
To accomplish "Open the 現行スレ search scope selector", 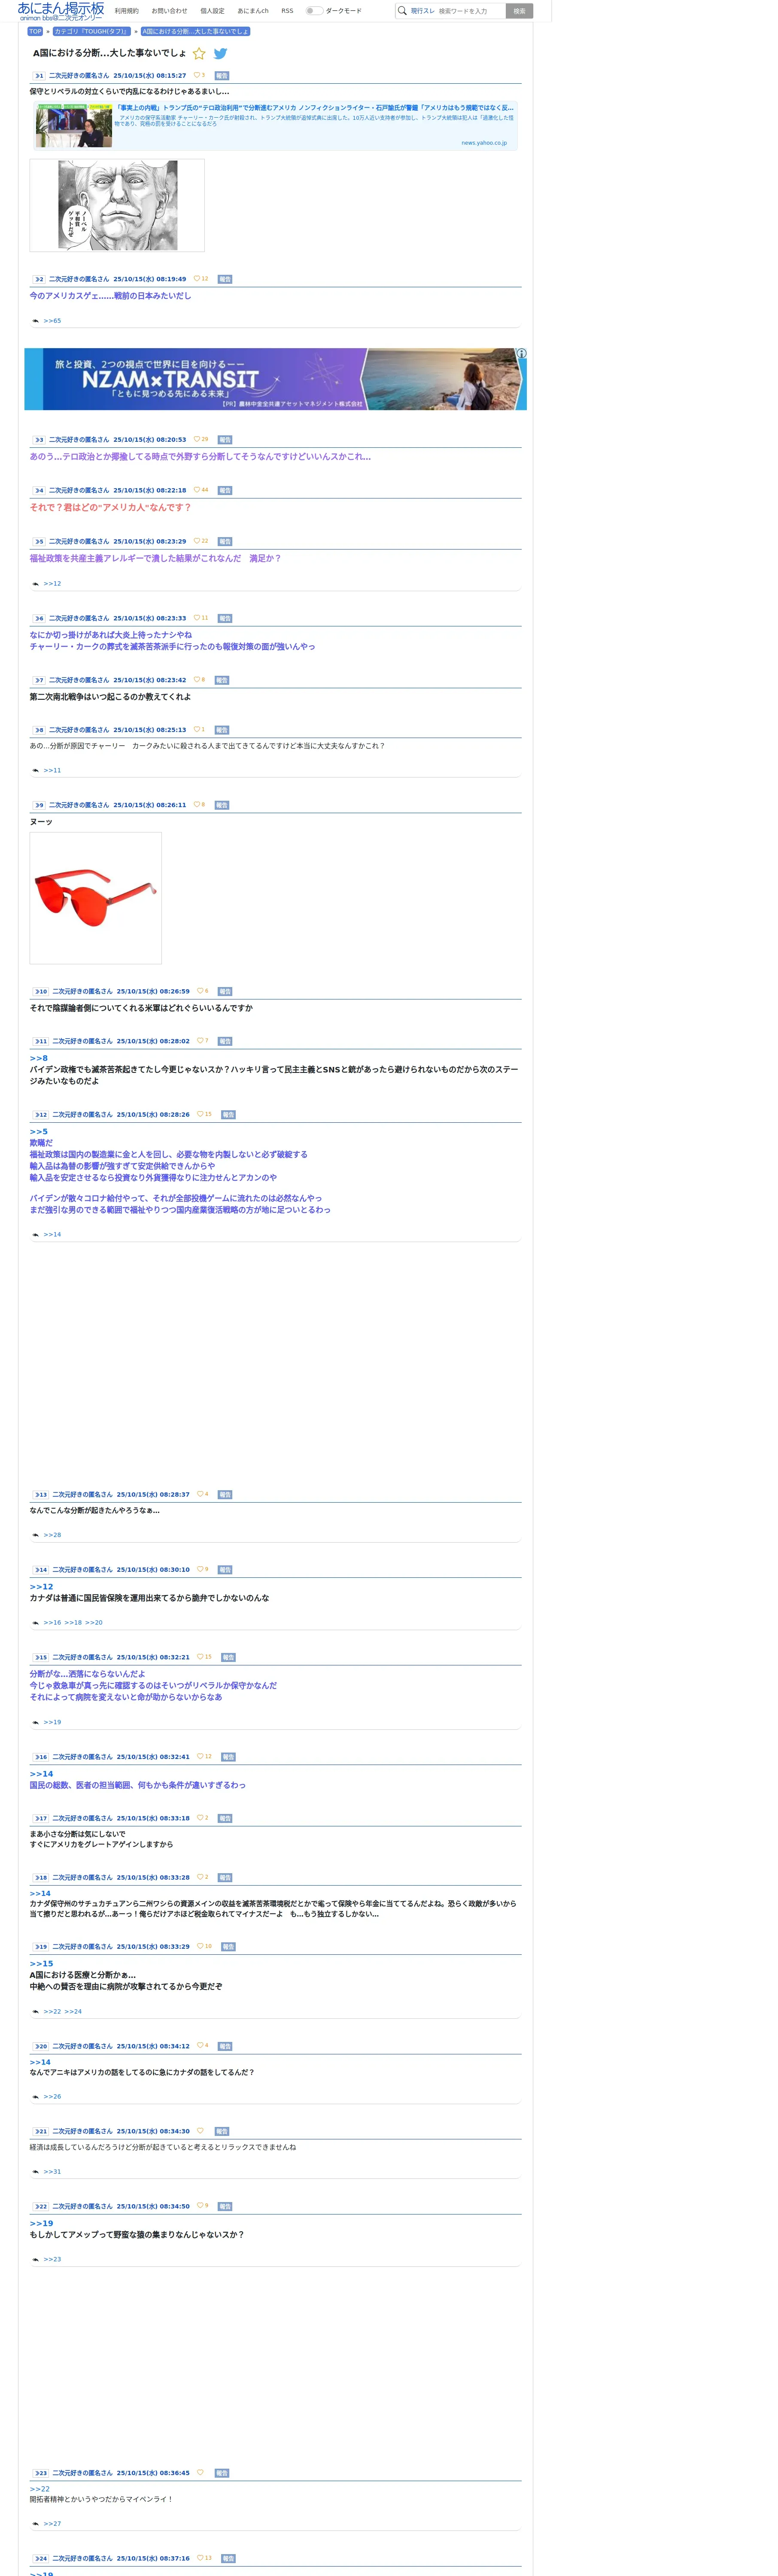I will click(422, 11).
